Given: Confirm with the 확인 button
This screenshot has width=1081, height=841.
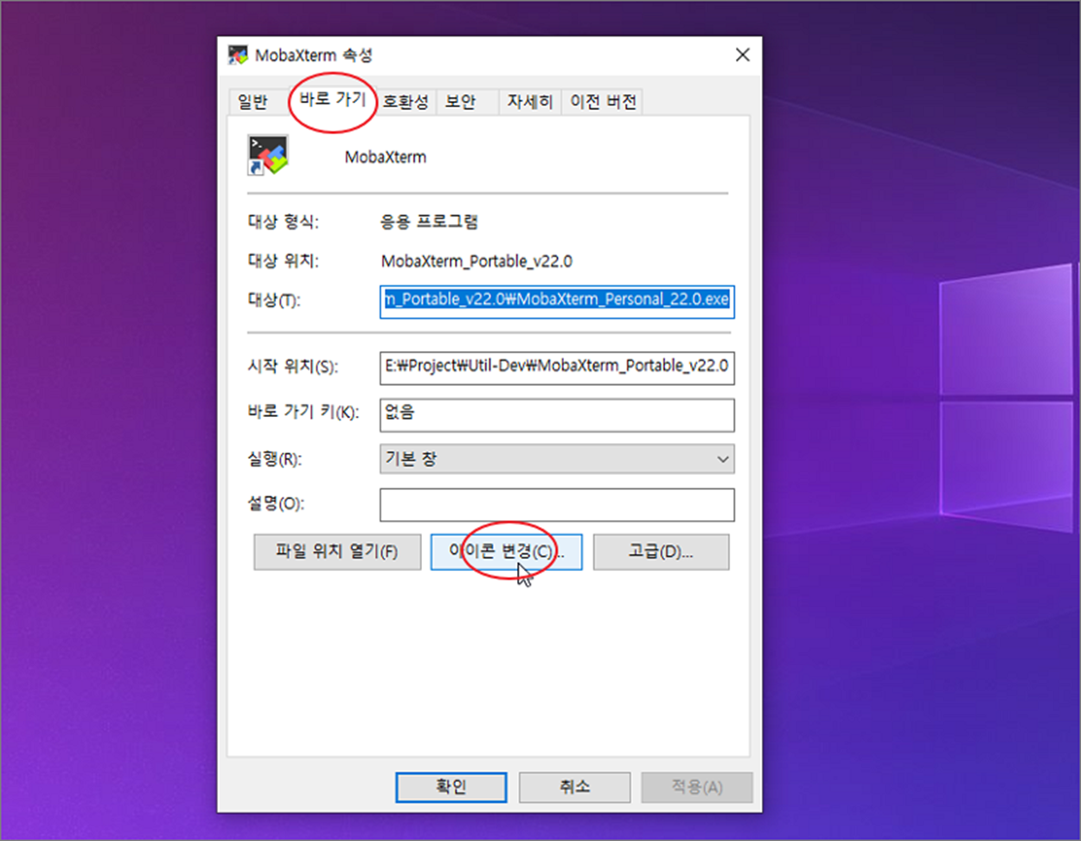Looking at the screenshot, I should [x=451, y=787].
